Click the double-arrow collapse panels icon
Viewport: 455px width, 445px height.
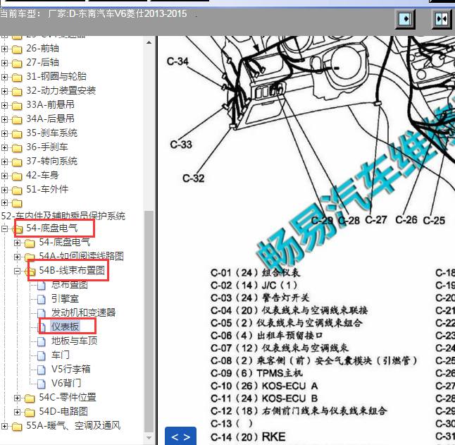pos(442,19)
